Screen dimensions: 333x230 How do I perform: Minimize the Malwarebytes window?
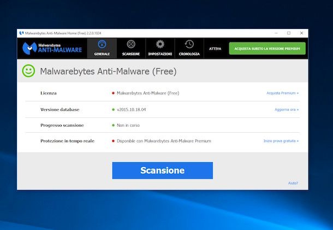(x=276, y=33)
